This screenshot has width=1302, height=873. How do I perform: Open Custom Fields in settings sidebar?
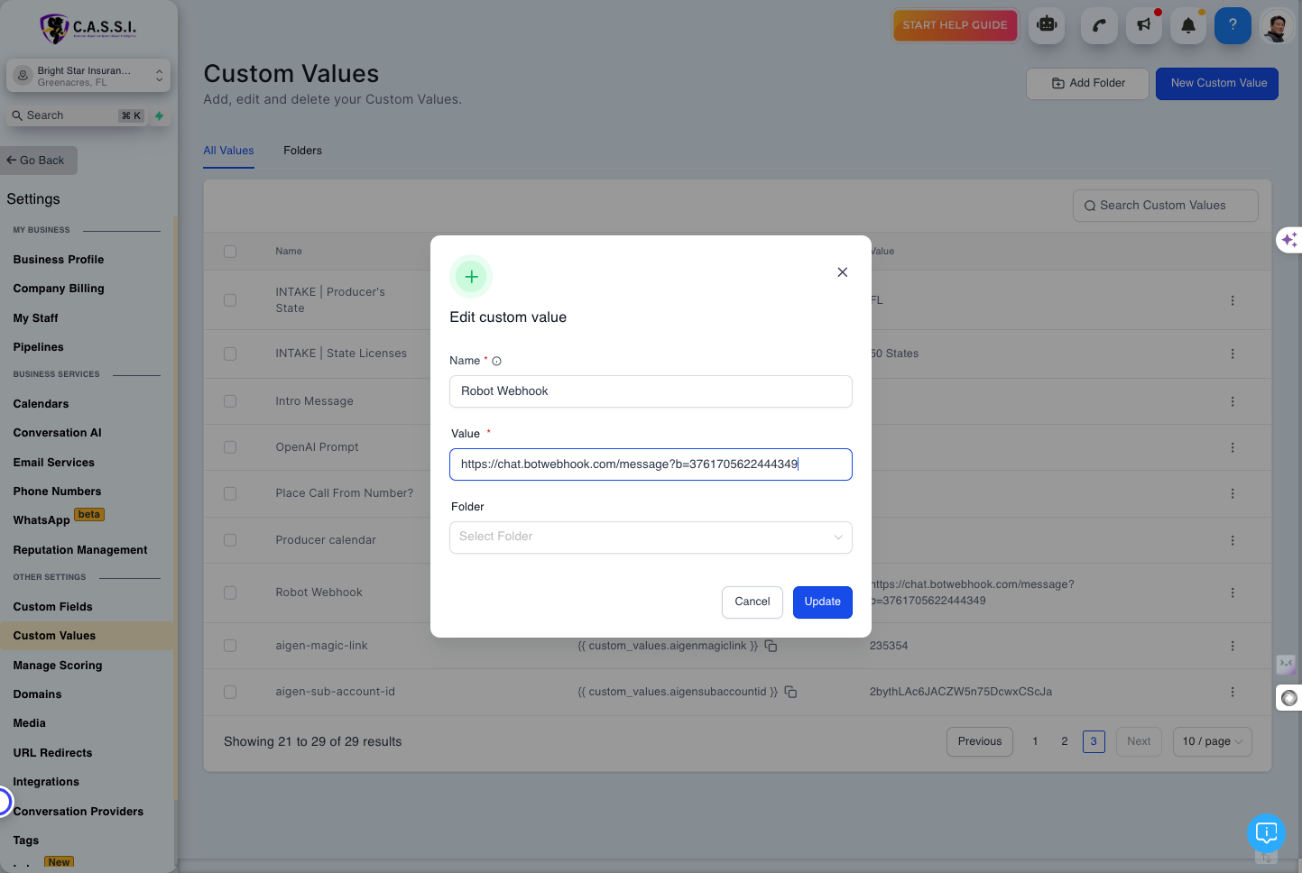pyautogui.click(x=53, y=607)
